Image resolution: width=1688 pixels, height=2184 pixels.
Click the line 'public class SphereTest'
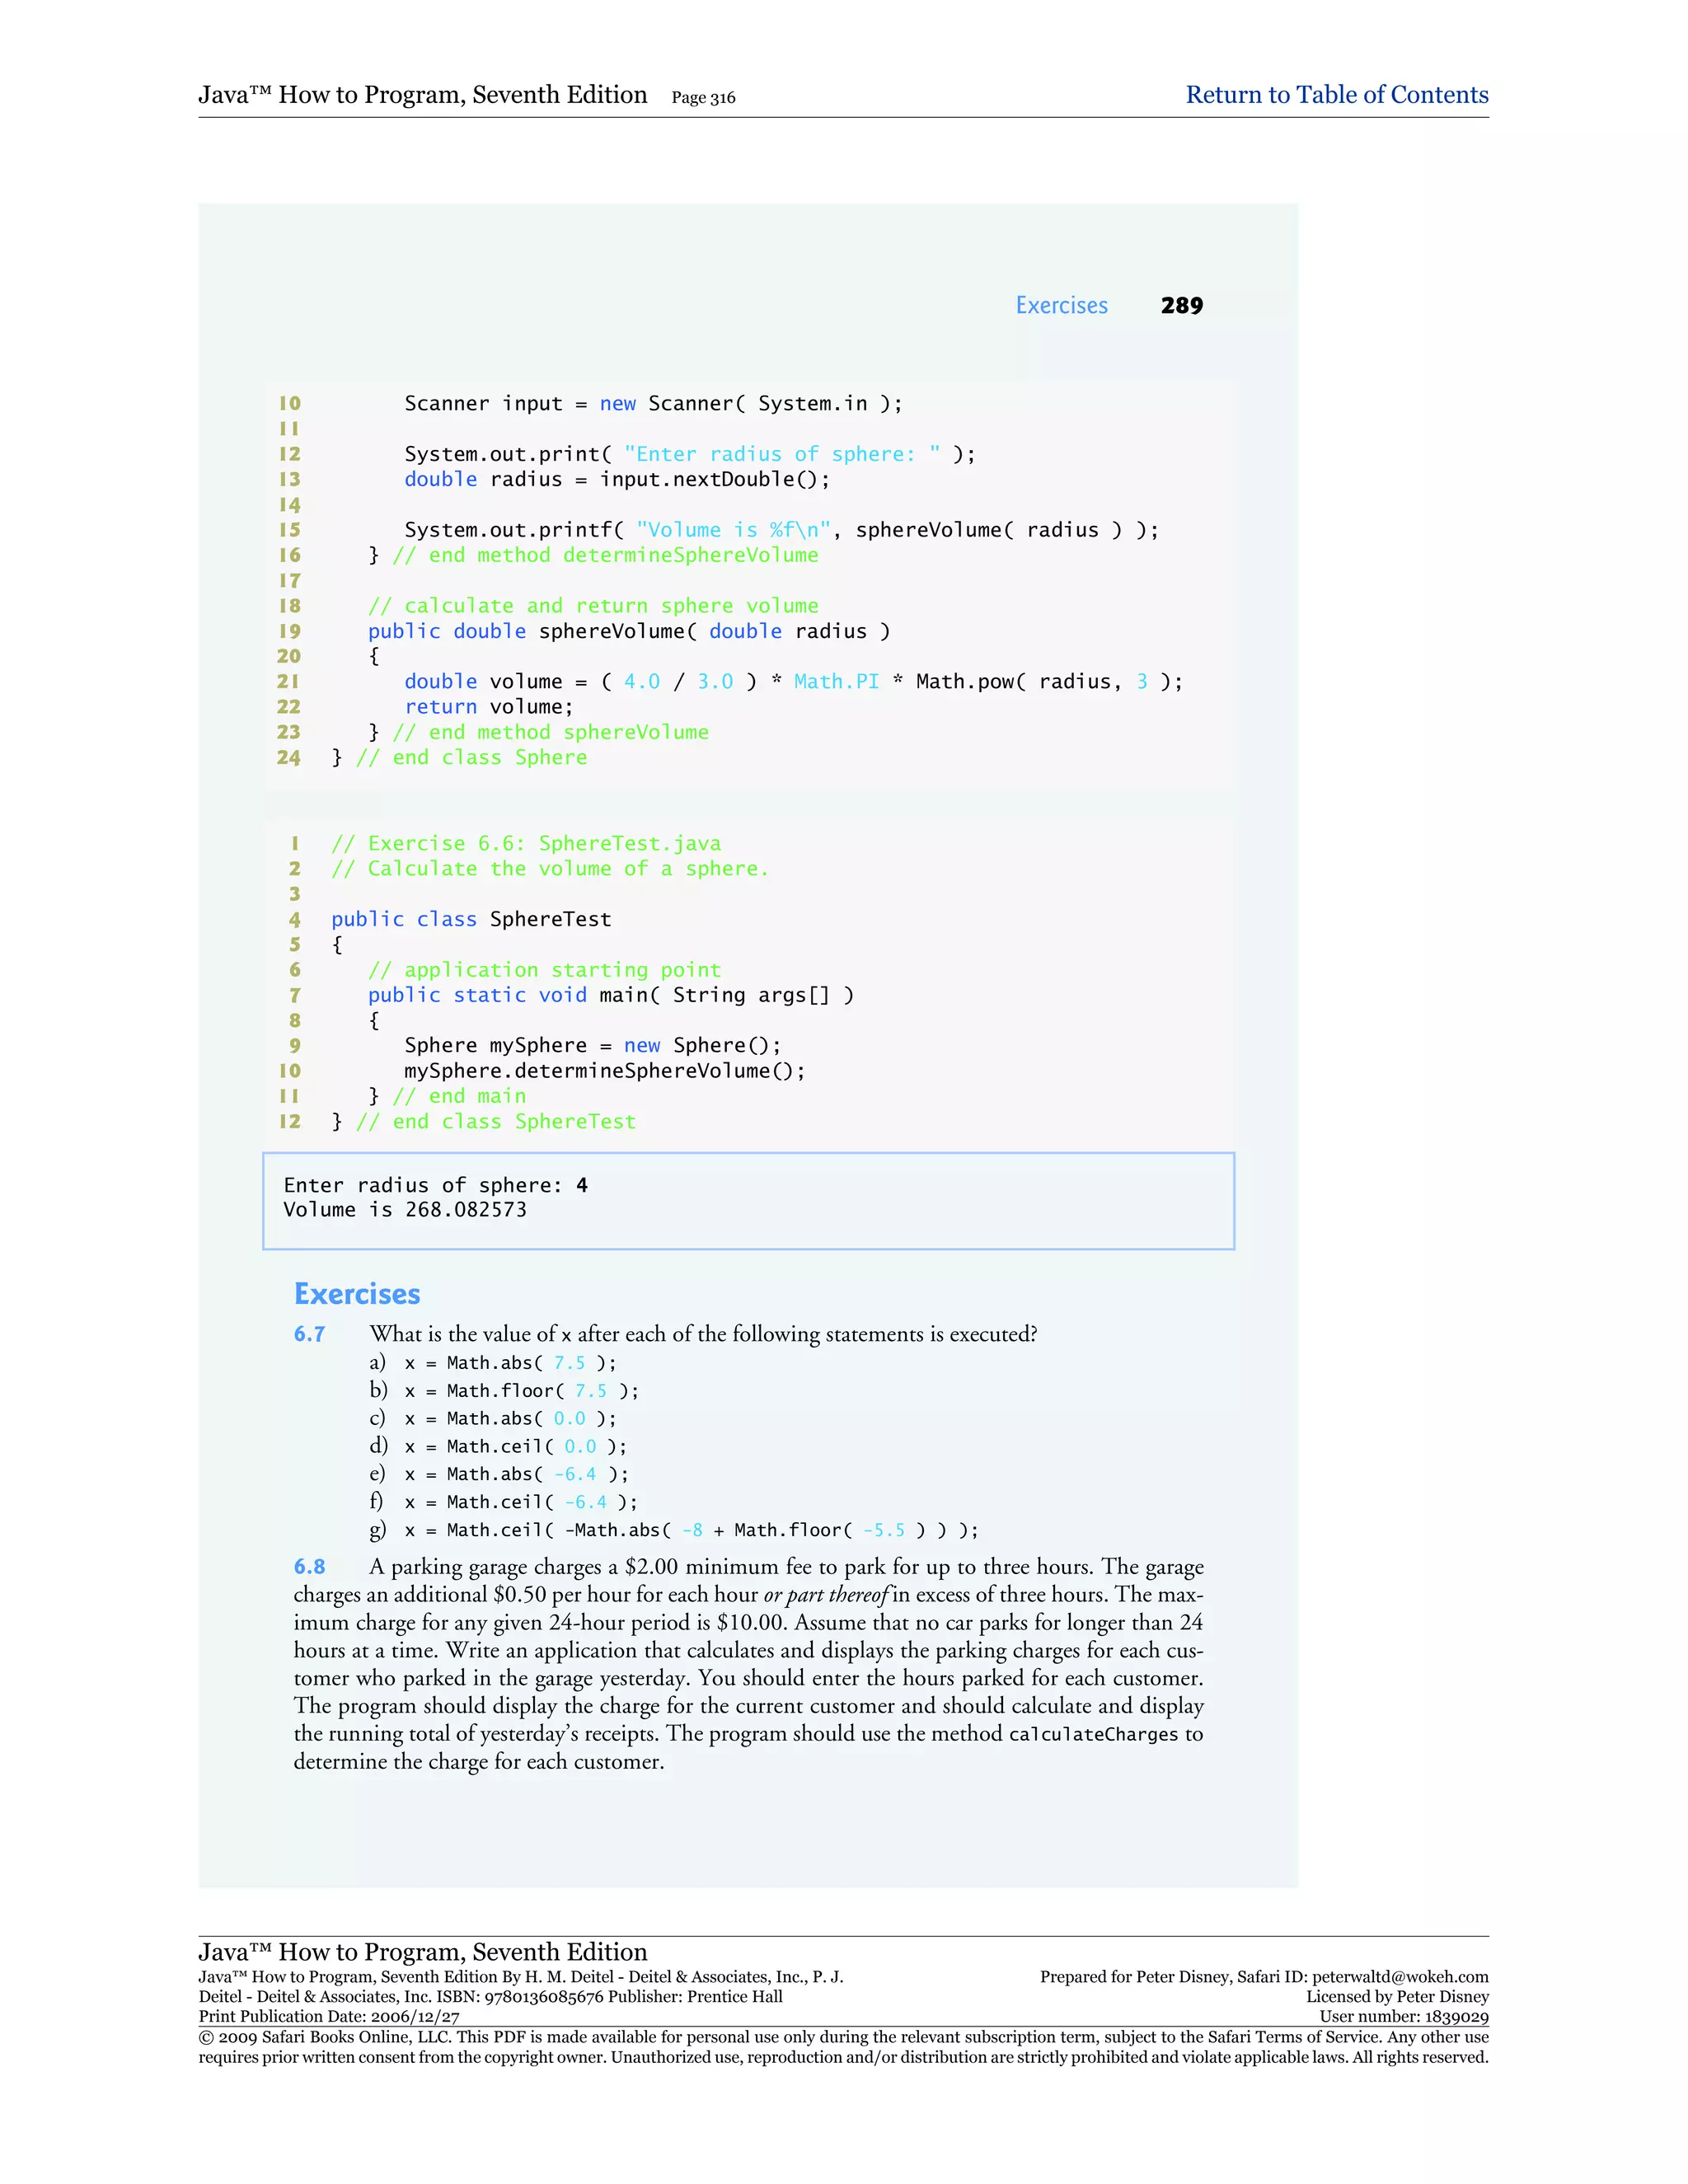[471, 919]
